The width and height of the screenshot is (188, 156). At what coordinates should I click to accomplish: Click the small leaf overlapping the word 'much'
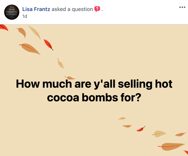[70, 78]
